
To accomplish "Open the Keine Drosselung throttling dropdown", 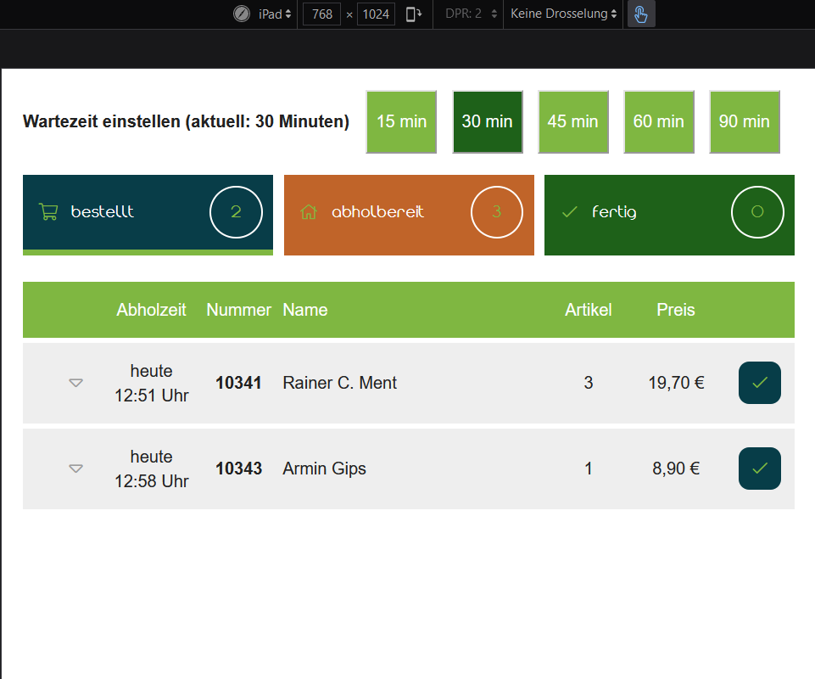I will point(563,14).
